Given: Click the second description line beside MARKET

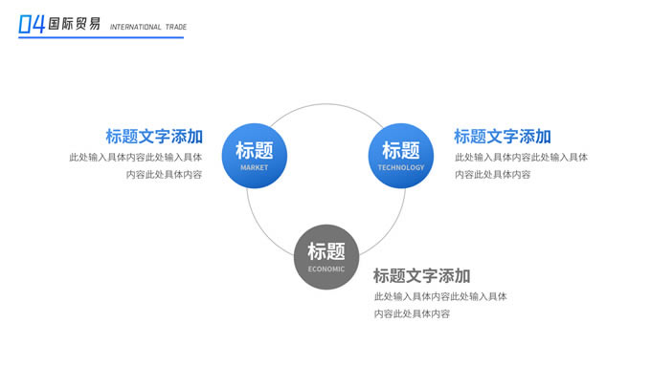Looking at the screenshot, I should (164, 175).
